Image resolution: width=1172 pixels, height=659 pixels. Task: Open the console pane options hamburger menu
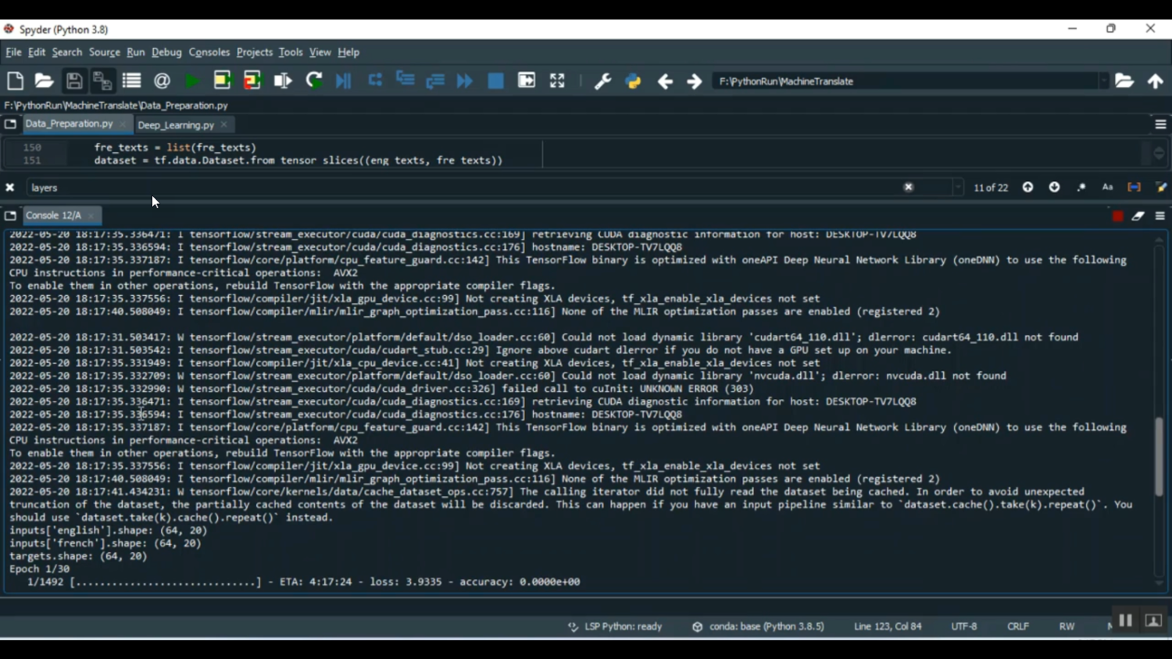pos(1160,216)
